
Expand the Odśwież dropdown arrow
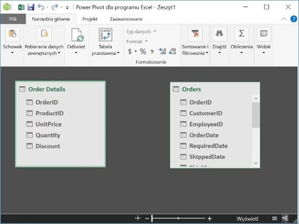(x=76, y=53)
